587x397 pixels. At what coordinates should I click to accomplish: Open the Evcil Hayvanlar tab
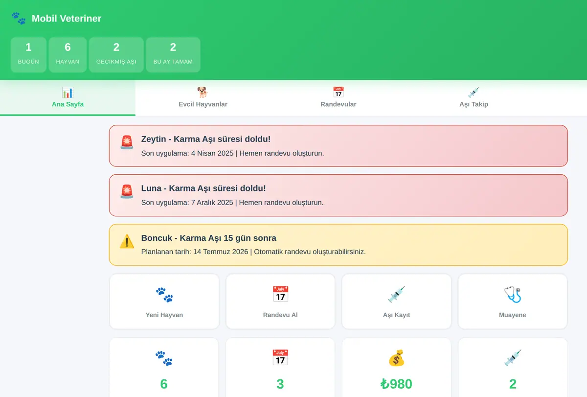[203, 98]
